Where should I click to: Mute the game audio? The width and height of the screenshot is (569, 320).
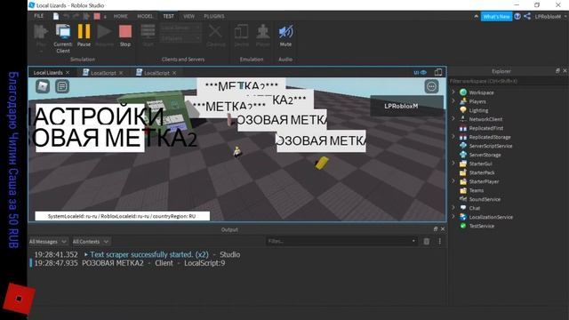(285, 32)
